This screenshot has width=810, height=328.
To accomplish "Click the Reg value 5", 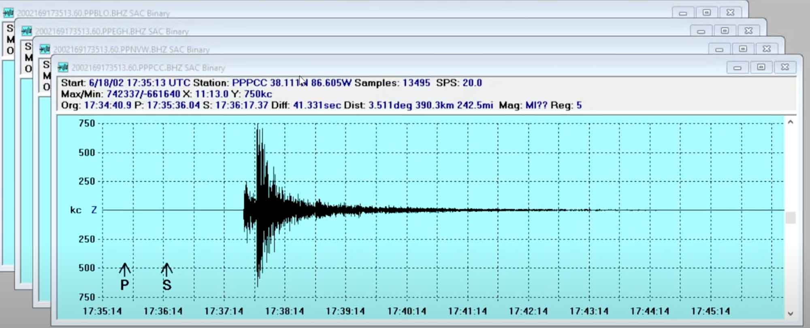I will pyautogui.click(x=579, y=105).
